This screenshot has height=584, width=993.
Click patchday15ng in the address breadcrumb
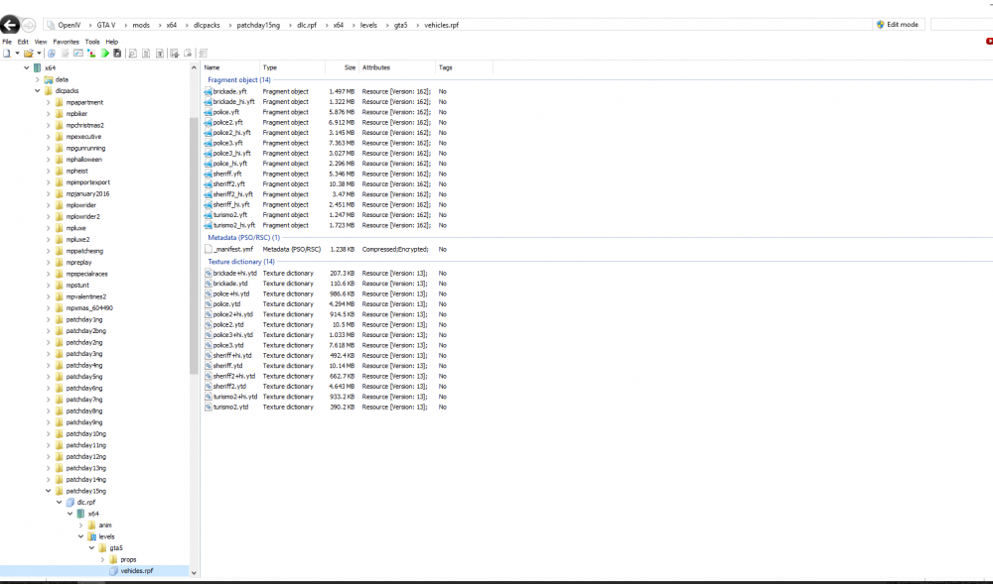coord(258,25)
